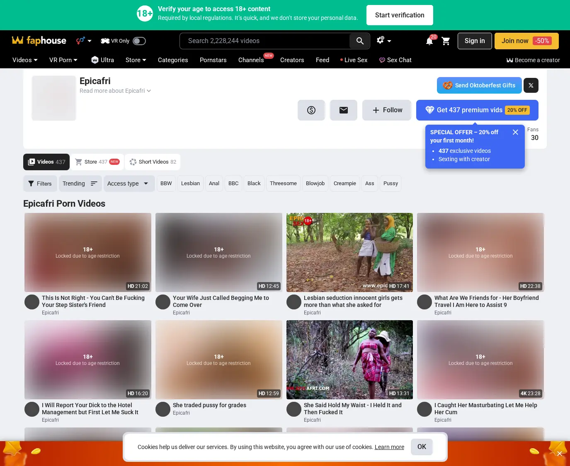Open the Sex Chat link
The height and width of the screenshot is (466, 570).
[x=395, y=60]
